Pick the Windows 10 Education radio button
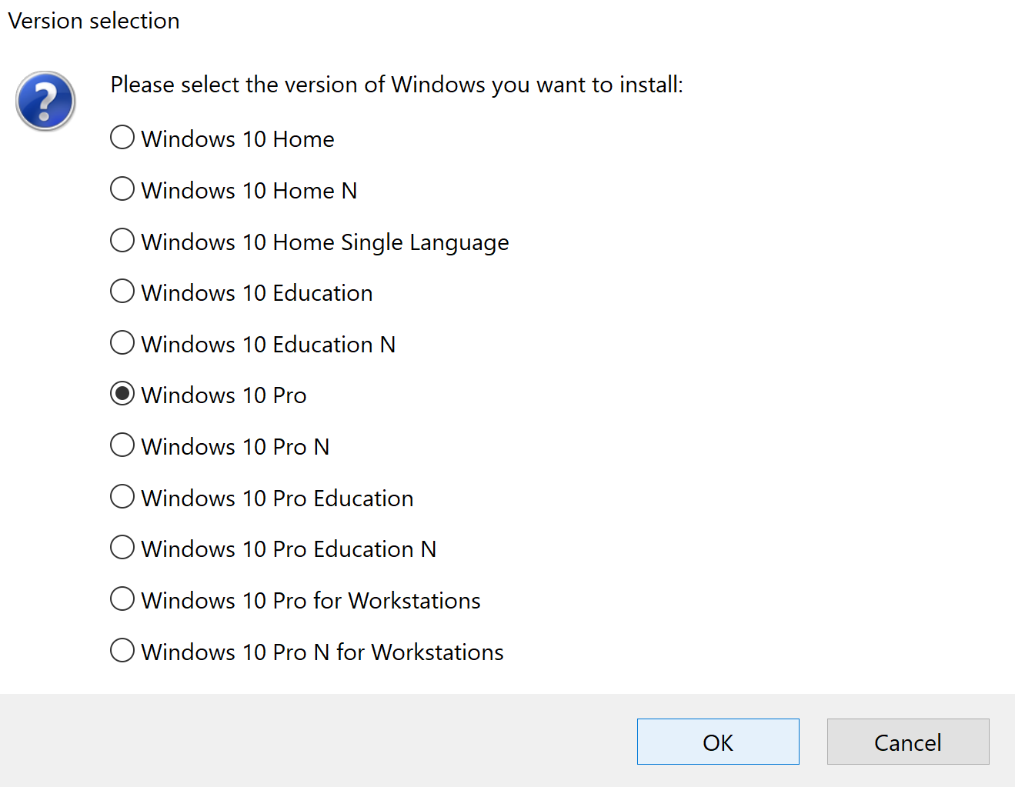This screenshot has width=1015, height=787. pyautogui.click(x=122, y=292)
